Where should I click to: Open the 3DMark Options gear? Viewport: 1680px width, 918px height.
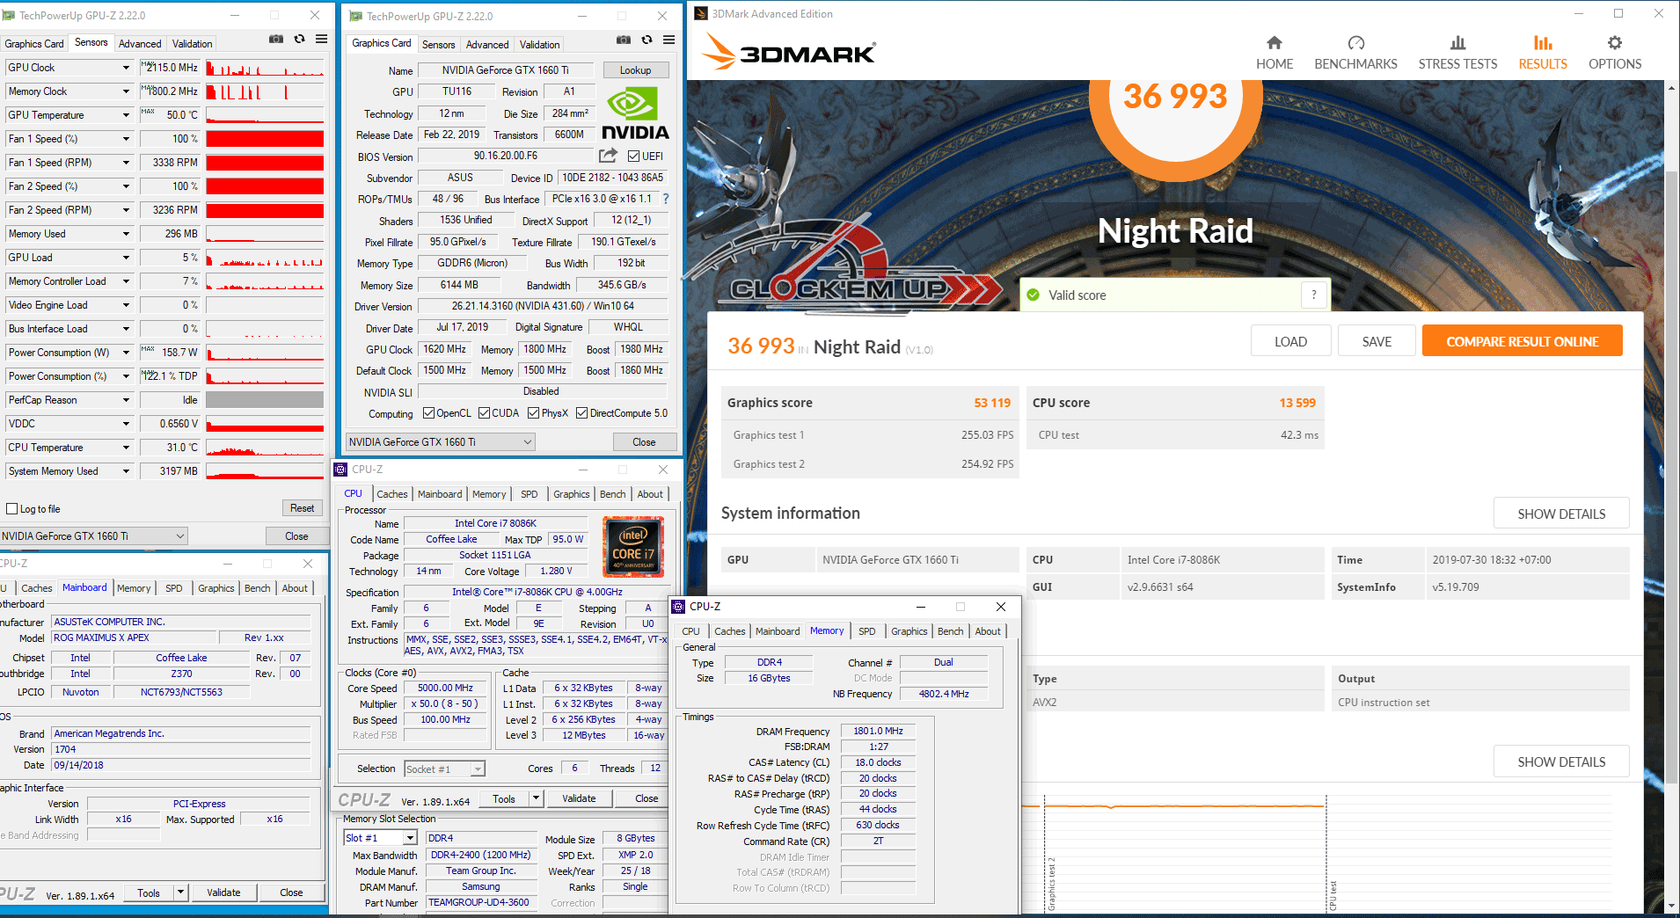pos(1614,43)
